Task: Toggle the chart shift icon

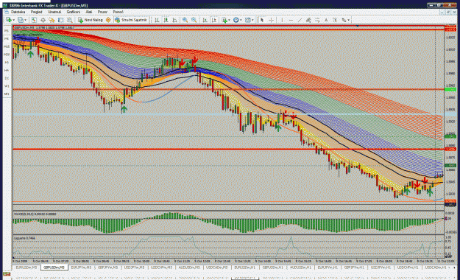Action: 214,20
